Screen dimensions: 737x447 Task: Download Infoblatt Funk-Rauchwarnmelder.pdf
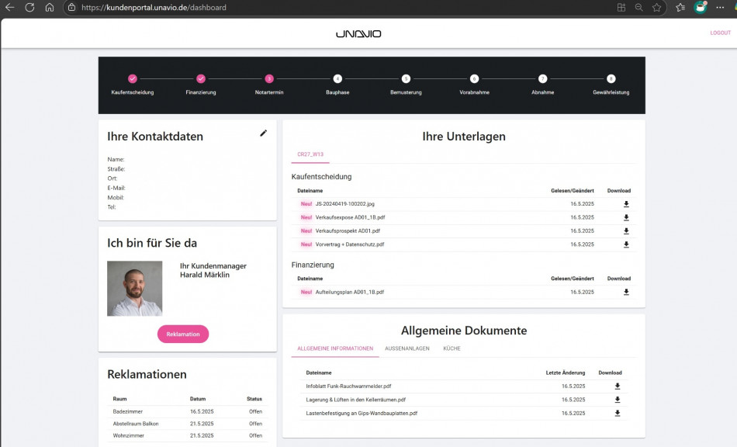coord(617,386)
